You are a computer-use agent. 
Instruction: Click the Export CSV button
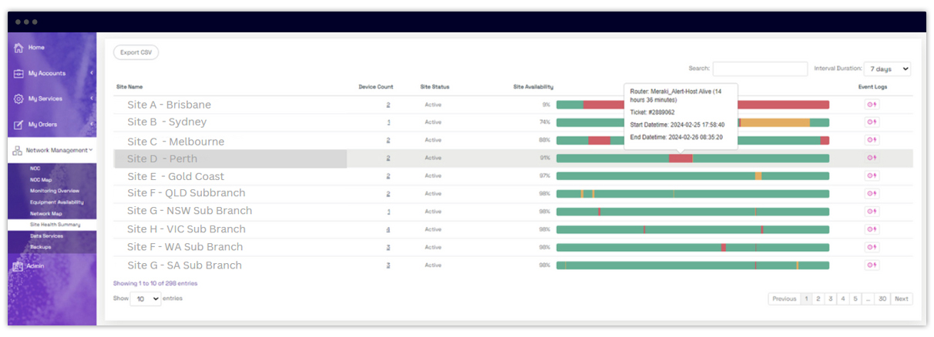point(136,52)
